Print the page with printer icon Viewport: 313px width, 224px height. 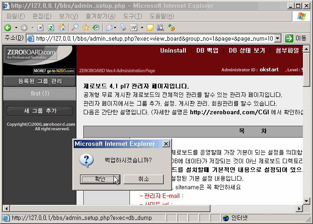tap(123, 27)
